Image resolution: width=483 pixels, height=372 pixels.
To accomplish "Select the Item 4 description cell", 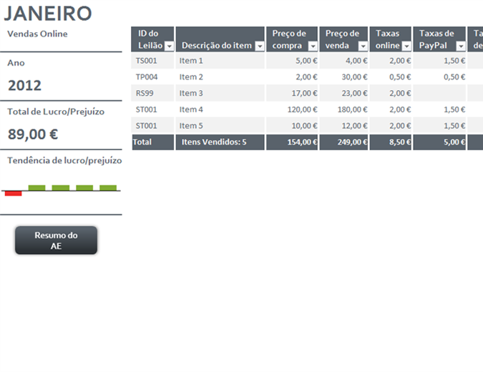I will (220, 109).
